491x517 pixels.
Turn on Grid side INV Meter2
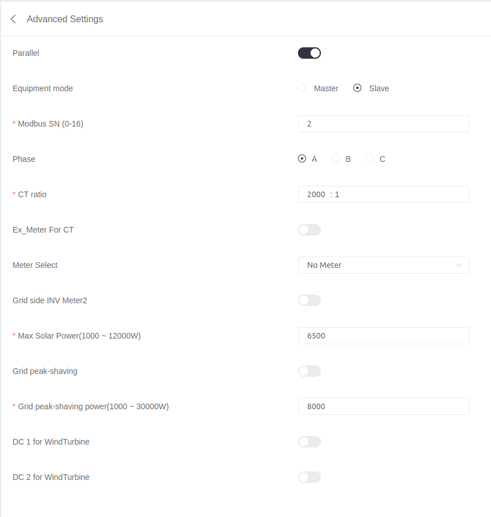309,300
